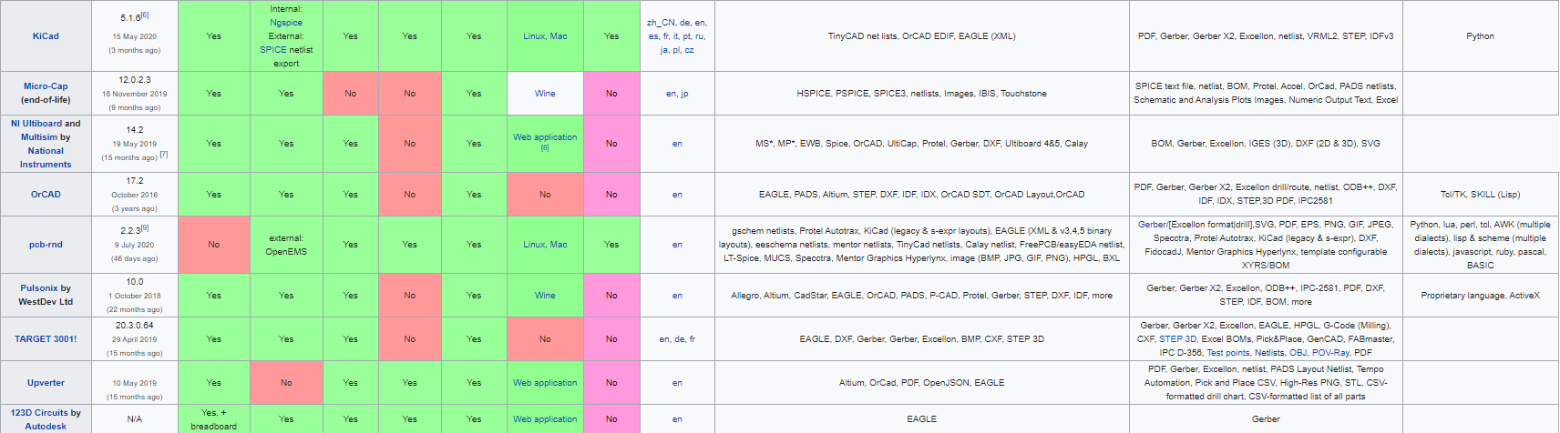Follow the POV-Ray link
The image size is (1560, 433).
pyautogui.click(x=1331, y=353)
